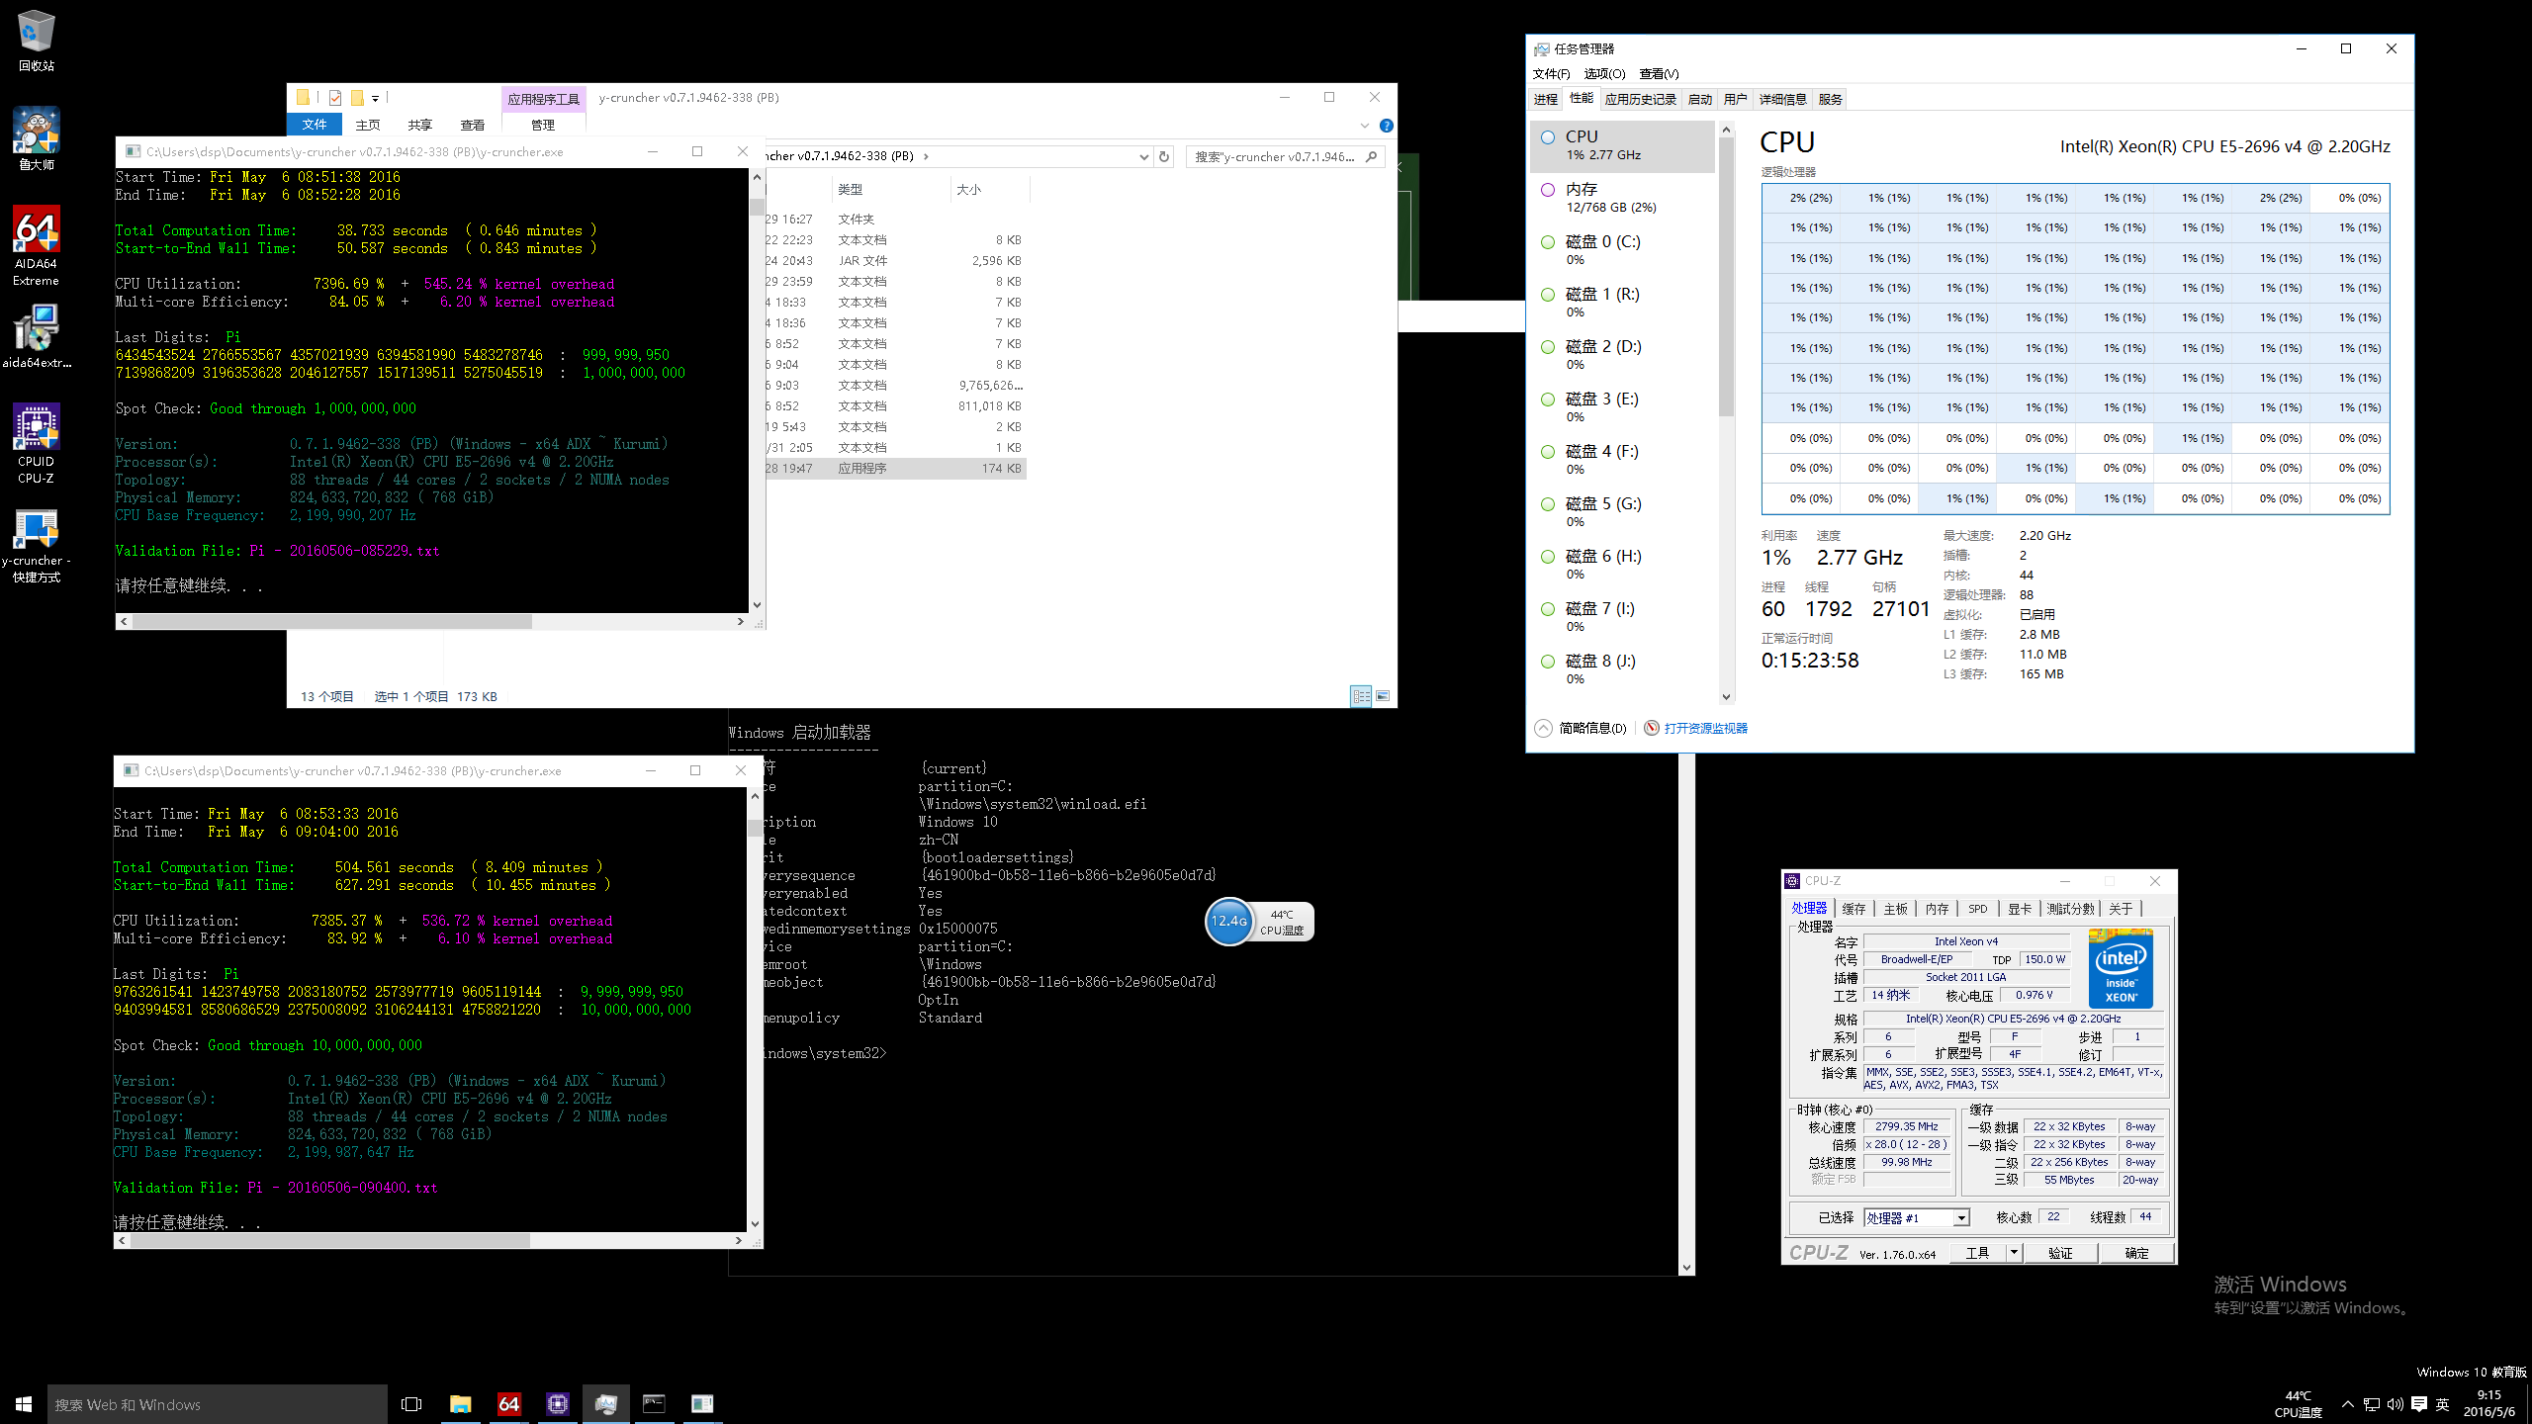Click the 打开资源监视器 link
This screenshot has width=2532, height=1424.
tap(1706, 728)
